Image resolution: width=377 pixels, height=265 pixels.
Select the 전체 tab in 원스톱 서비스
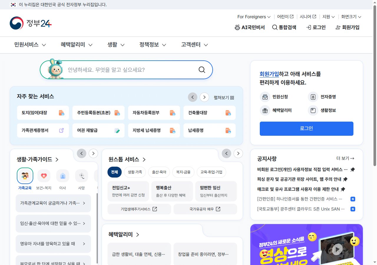[115, 172]
